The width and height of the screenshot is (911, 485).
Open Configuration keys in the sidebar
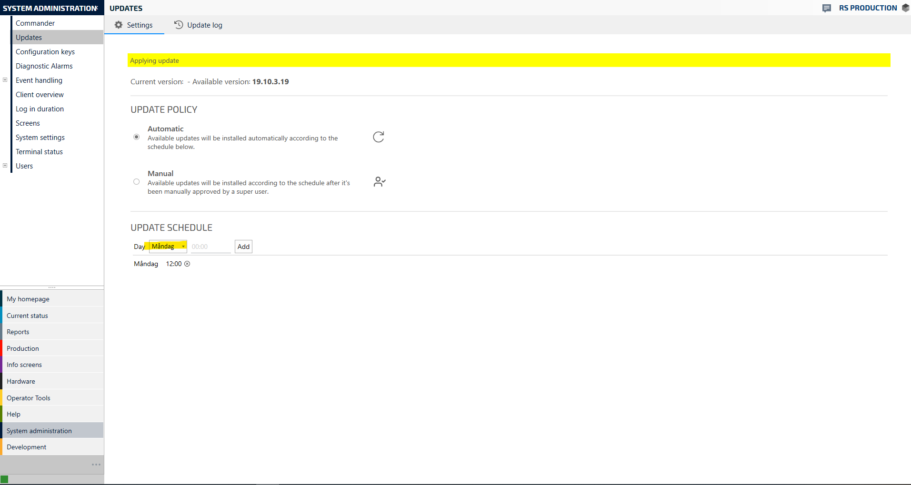click(x=45, y=52)
